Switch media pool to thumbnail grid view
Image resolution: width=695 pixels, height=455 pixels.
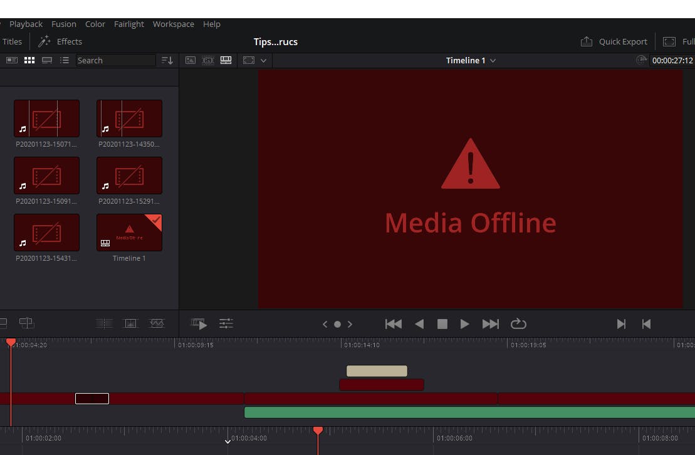(x=29, y=60)
